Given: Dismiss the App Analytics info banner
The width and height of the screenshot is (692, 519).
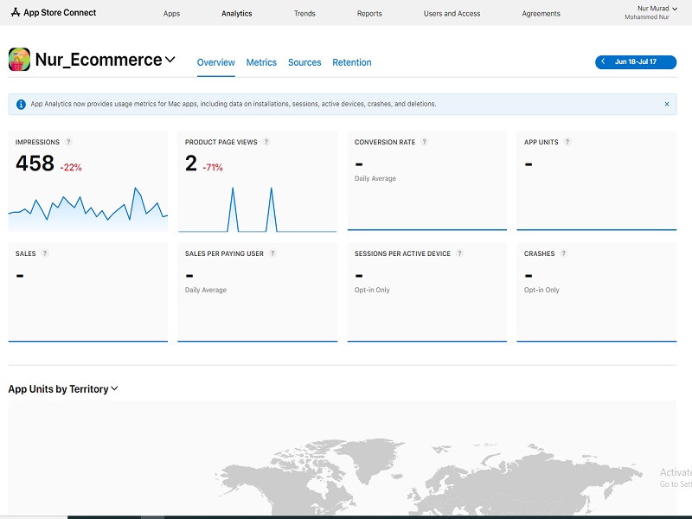Looking at the screenshot, I should pyautogui.click(x=666, y=104).
